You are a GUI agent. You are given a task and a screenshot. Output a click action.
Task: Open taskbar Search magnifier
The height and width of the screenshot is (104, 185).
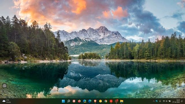[x=69, y=101]
